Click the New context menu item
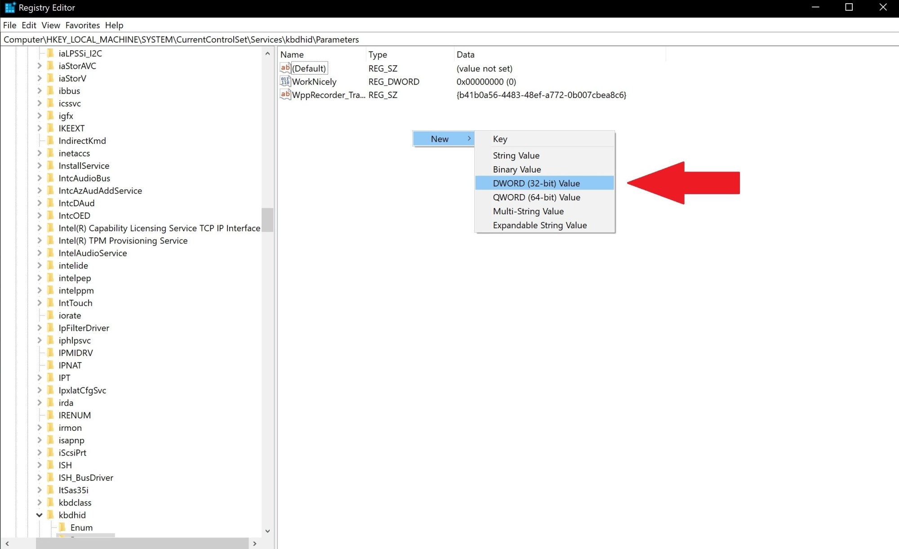The height and width of the screenshot is (549, 899). 443,139
